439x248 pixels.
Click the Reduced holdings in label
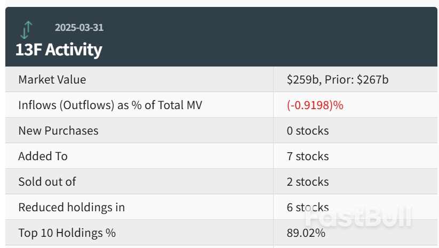tap(71, 208)
